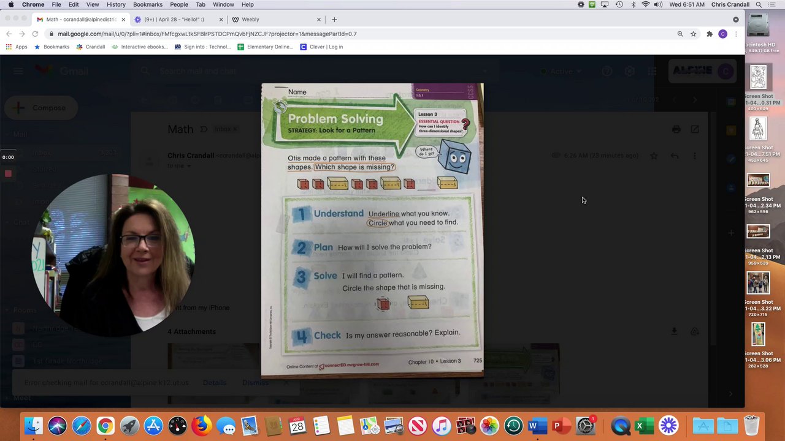Open the more options dots on the email
The width and height of the screenshot is (785, 441).
(694, 156)
